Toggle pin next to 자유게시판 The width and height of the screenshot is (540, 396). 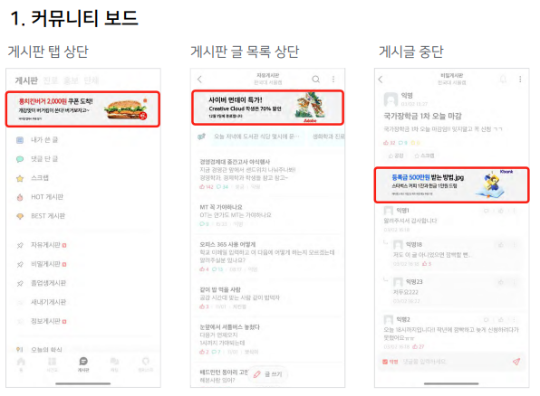pos(20,245)
